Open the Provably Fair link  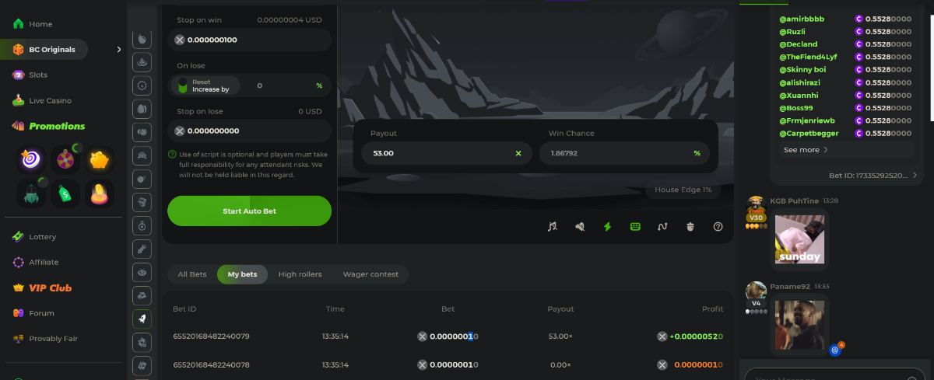(53, 339)
